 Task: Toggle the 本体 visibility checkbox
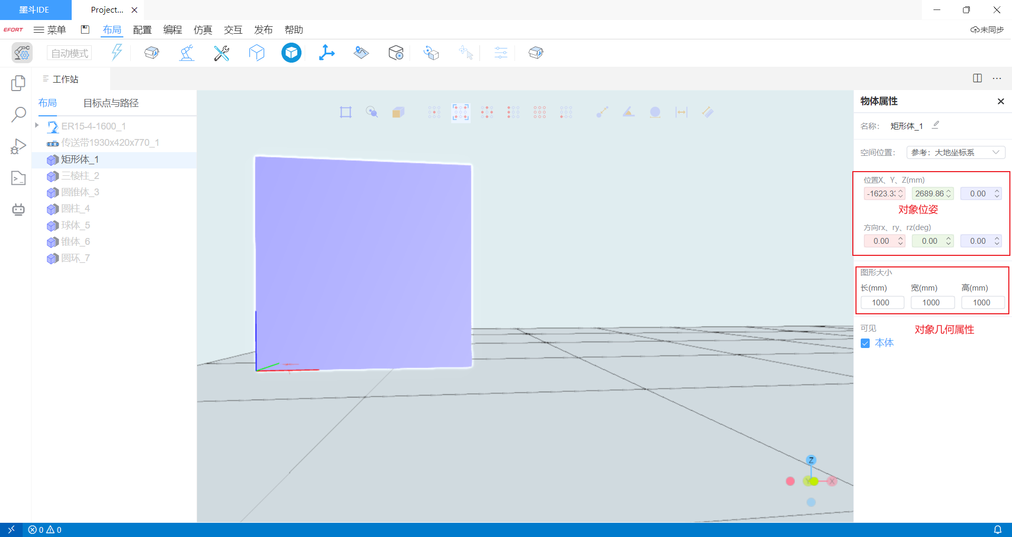click(865, 343)
